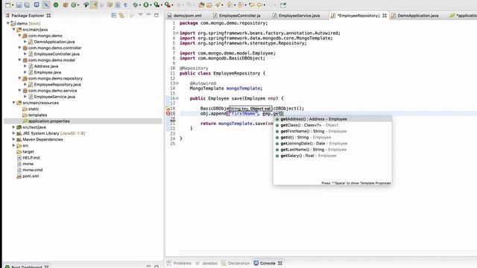Click the New Java Class green G icon

74,5
